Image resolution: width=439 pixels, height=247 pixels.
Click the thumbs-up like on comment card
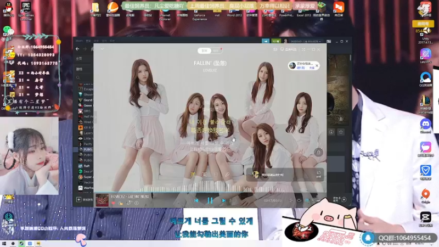(x=319, y=174)
